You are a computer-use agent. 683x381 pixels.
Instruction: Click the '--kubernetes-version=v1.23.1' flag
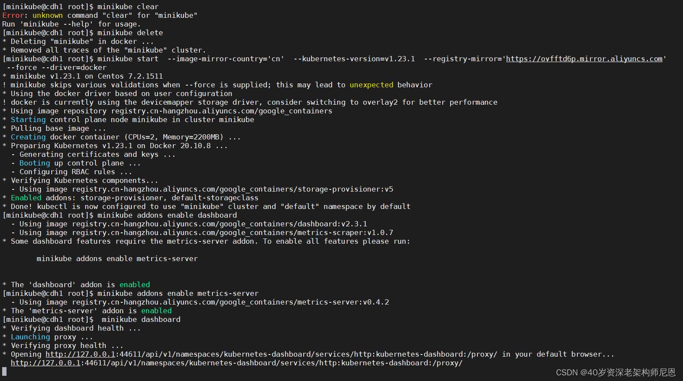click(x=354, y=59)
